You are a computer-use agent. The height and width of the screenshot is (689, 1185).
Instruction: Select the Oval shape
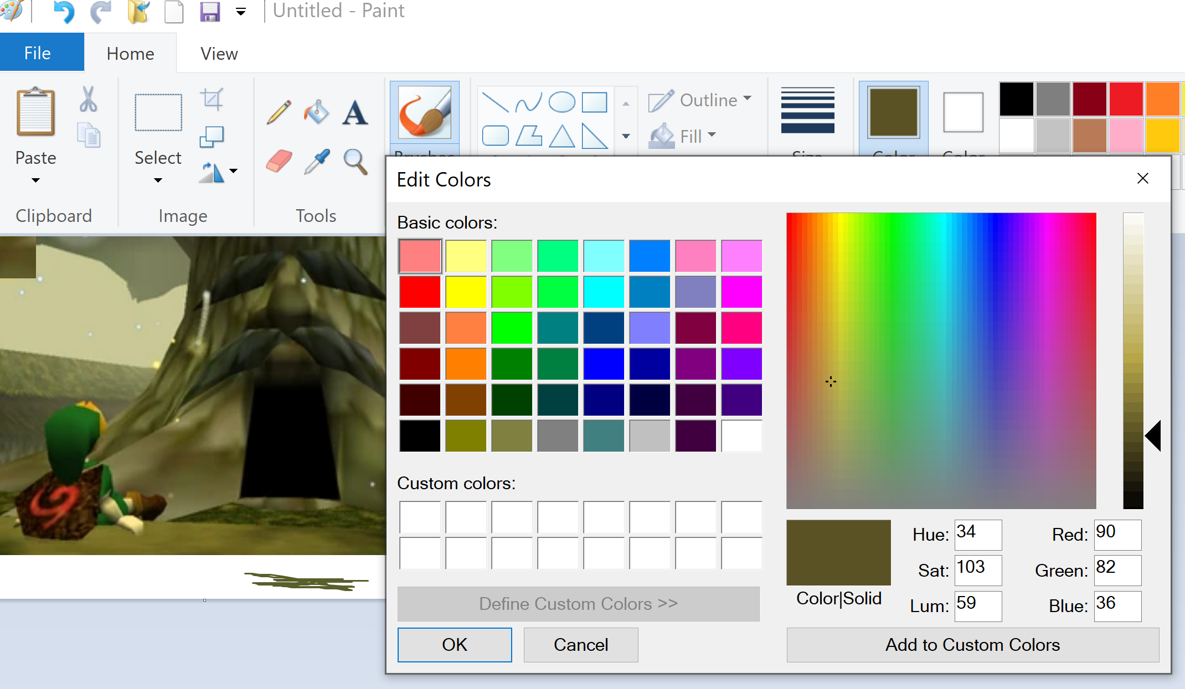point(561,102)
